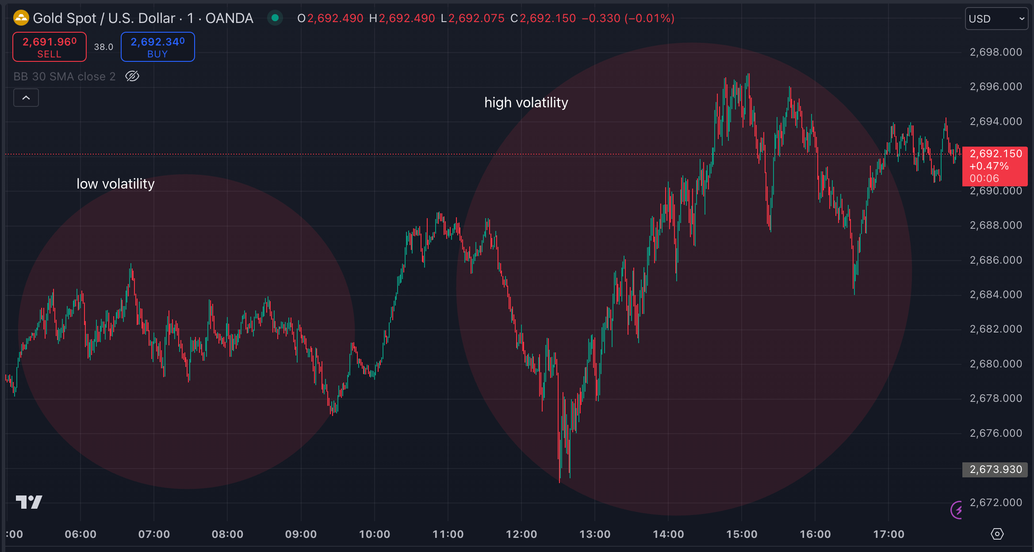This screenshot has height=552, width=1034.
Task: Click the green market status dot
Action: point(275,18)
